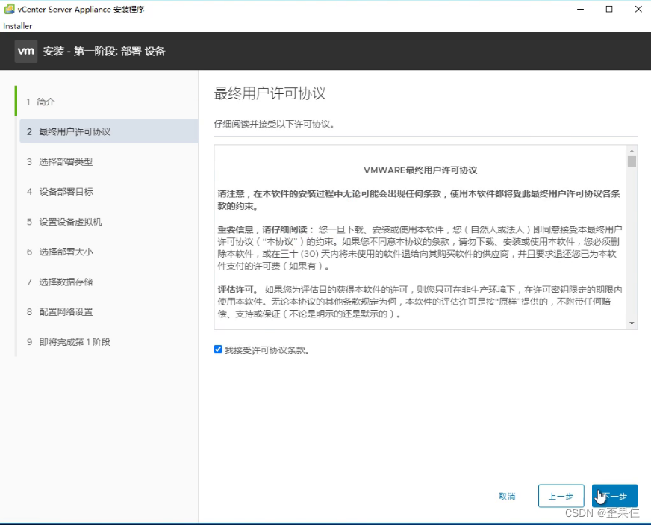The height and width of the screenshot is (525, 651).
Task: Minimize the installer window
Action: click(x=580, y=9)
